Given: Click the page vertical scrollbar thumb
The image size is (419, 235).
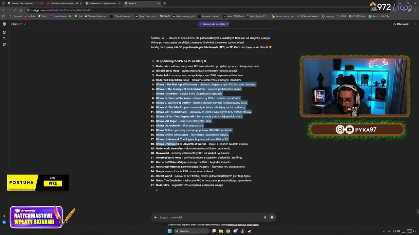Looking at the screenshot, I should 418,212.
